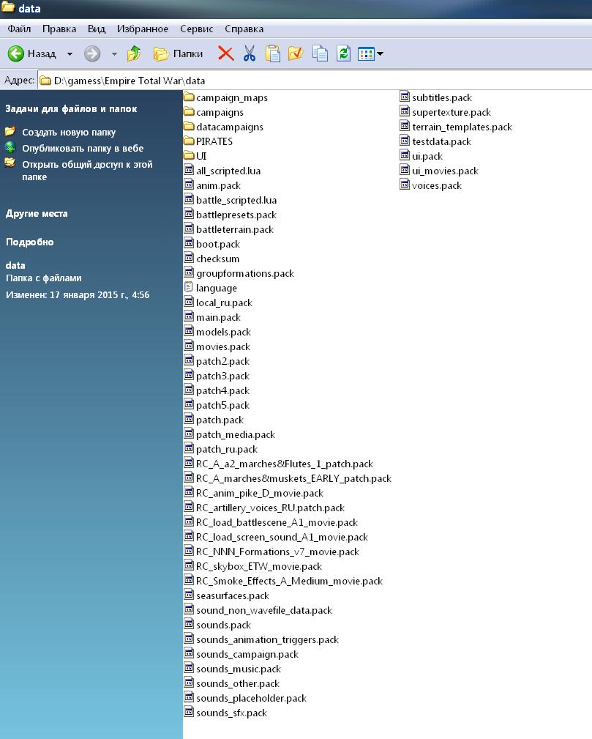Screen dimensions: 592x739
Task: Select ui_movies.pack file icon
Action: coord(405,170)
